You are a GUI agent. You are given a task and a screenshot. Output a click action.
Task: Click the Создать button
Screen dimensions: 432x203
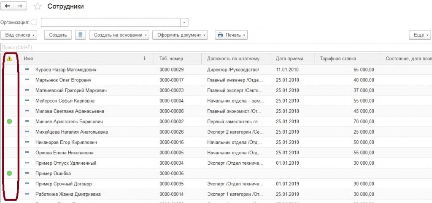tap(58, 35)
